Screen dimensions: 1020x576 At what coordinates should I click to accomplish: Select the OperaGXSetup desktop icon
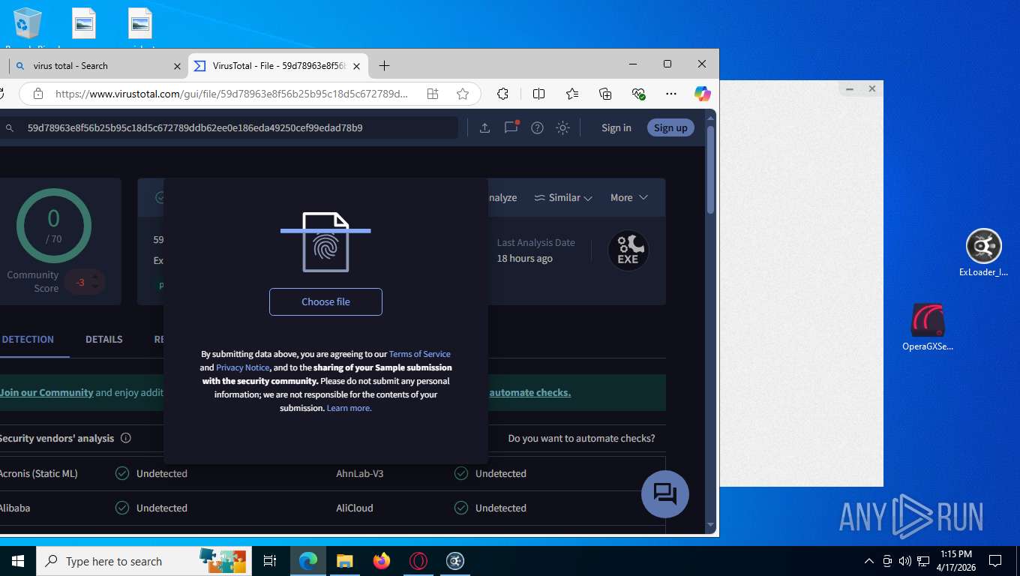click(x=928, y=328)
